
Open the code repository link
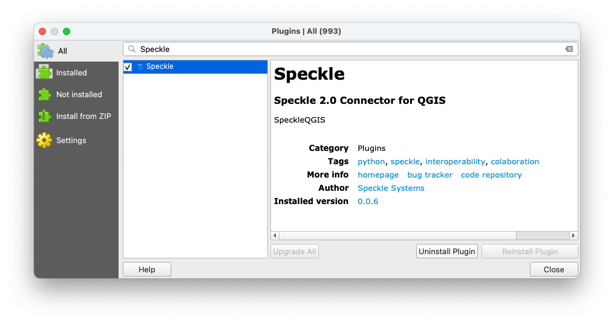(x=491, y=175)
